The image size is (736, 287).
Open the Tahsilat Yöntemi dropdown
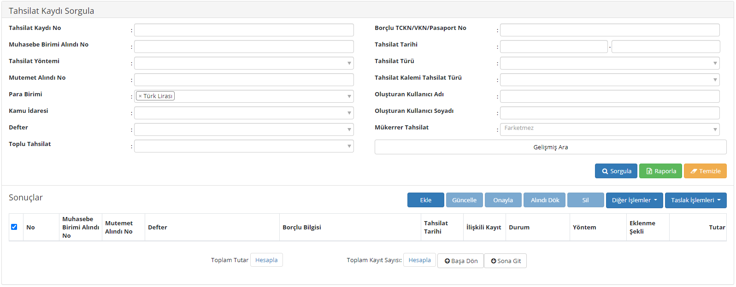[244, 63]
